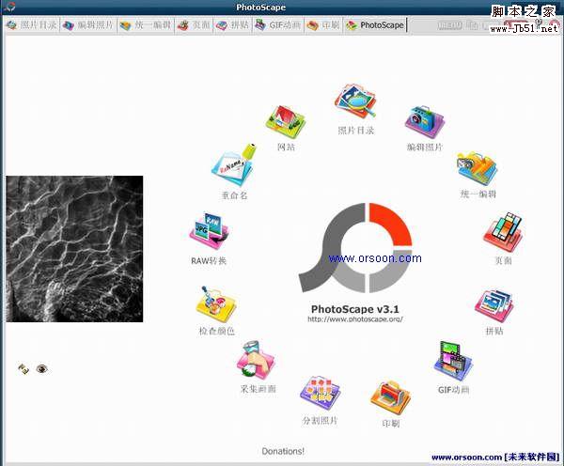Open the 印刷 printer icon in the circle
Viewport: 564px width, 466px height.
coord(391,397)
